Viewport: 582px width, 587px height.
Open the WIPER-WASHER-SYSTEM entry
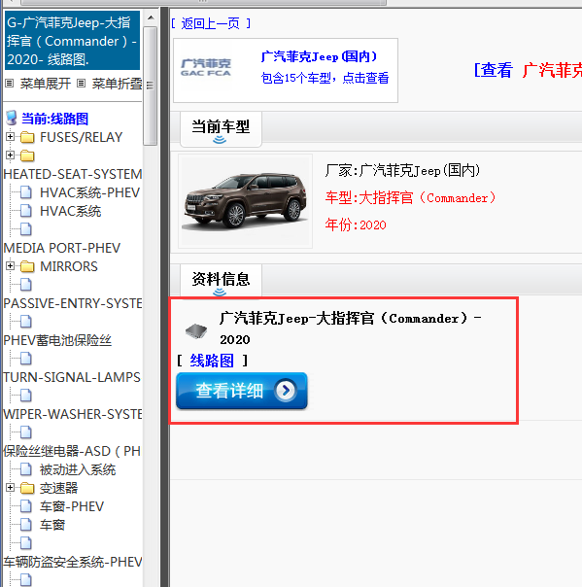pyautogui.click(x=73, y=414)
